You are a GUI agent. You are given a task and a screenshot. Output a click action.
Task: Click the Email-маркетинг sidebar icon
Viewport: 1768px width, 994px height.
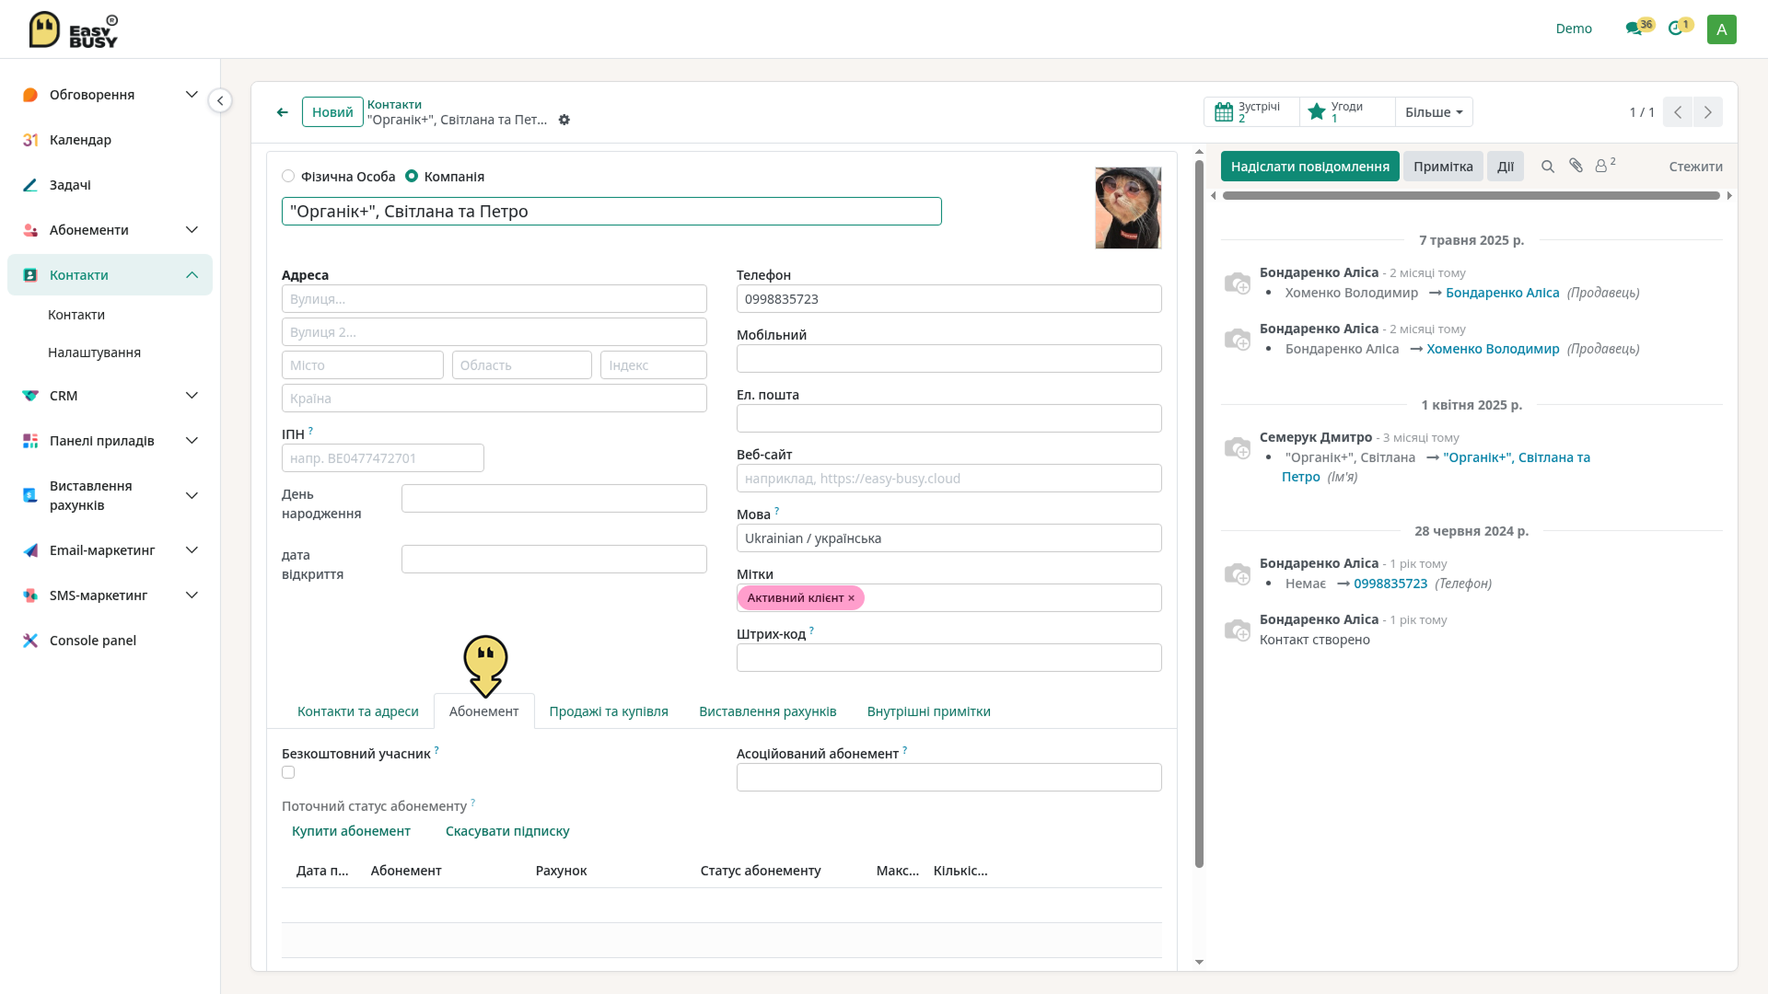point(30,550)
